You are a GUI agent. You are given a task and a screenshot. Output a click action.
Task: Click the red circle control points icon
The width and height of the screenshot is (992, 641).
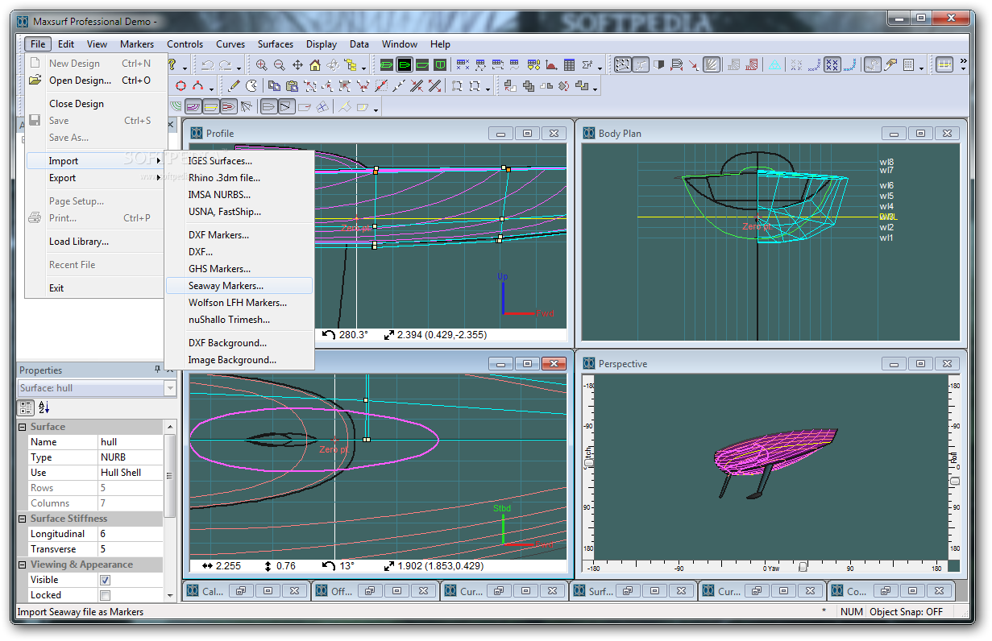(x=181, y=85)
